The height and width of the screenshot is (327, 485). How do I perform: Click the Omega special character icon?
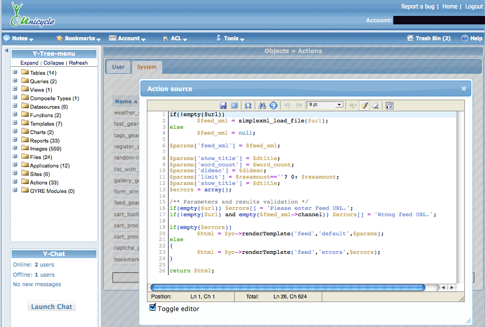[x=248, y=105]
